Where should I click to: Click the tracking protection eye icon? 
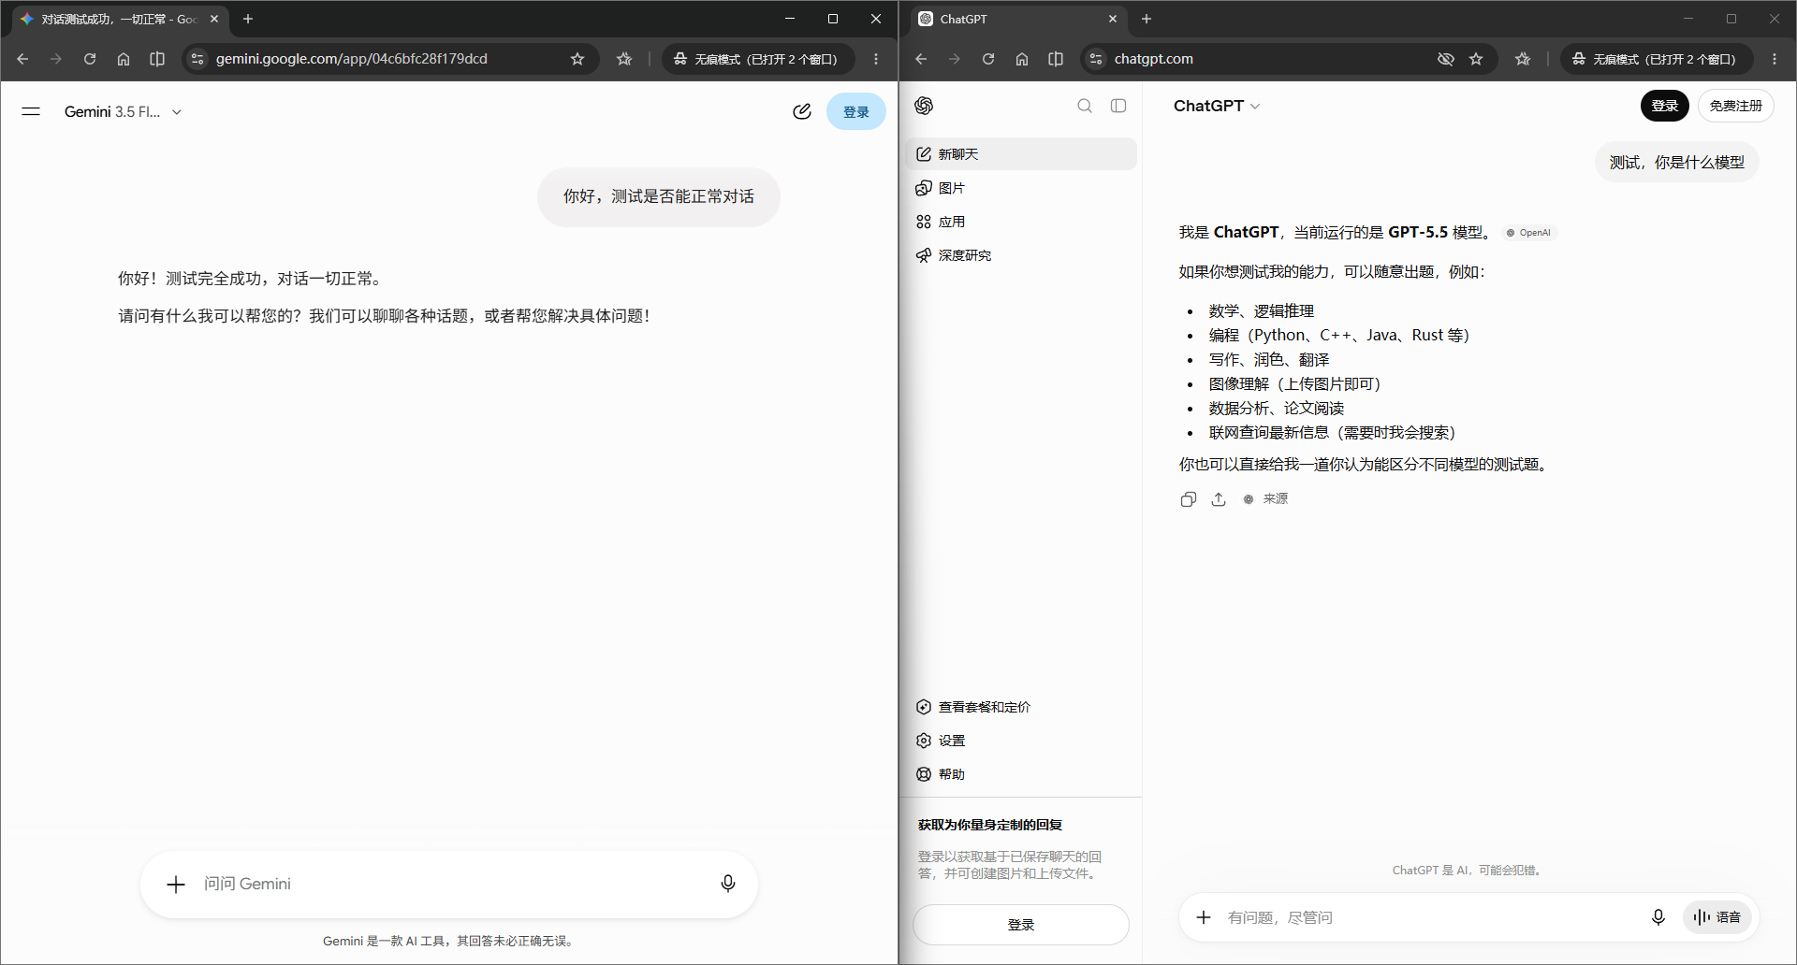1446,59
